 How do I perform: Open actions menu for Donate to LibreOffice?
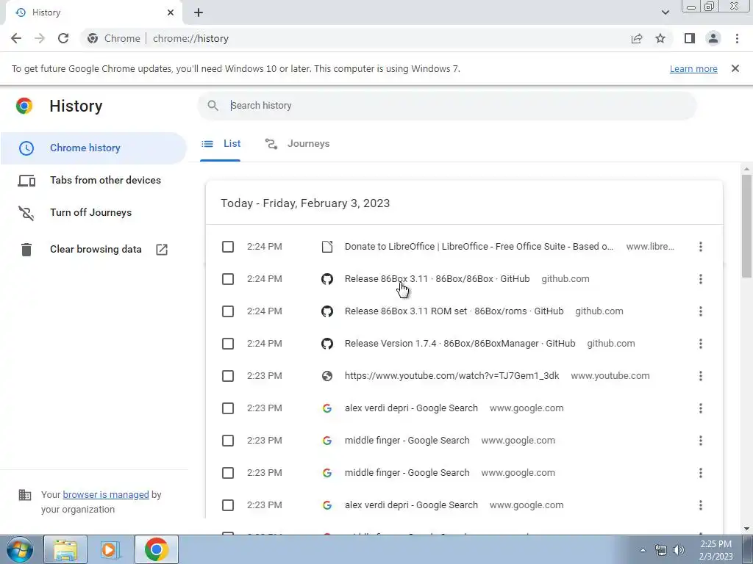click(701, 247)
